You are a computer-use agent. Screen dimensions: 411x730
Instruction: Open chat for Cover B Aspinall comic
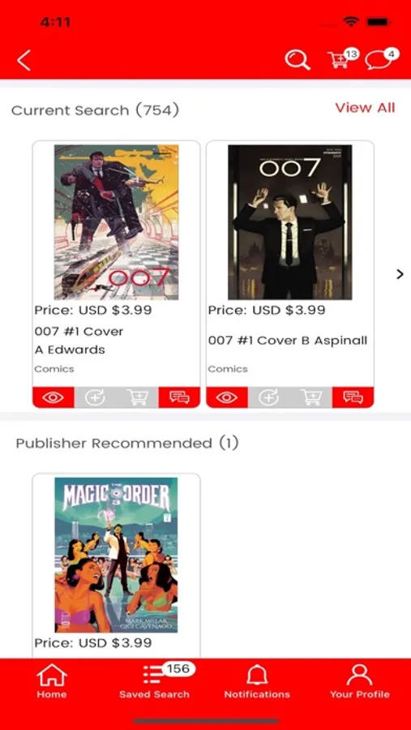[x=353, y=397]
